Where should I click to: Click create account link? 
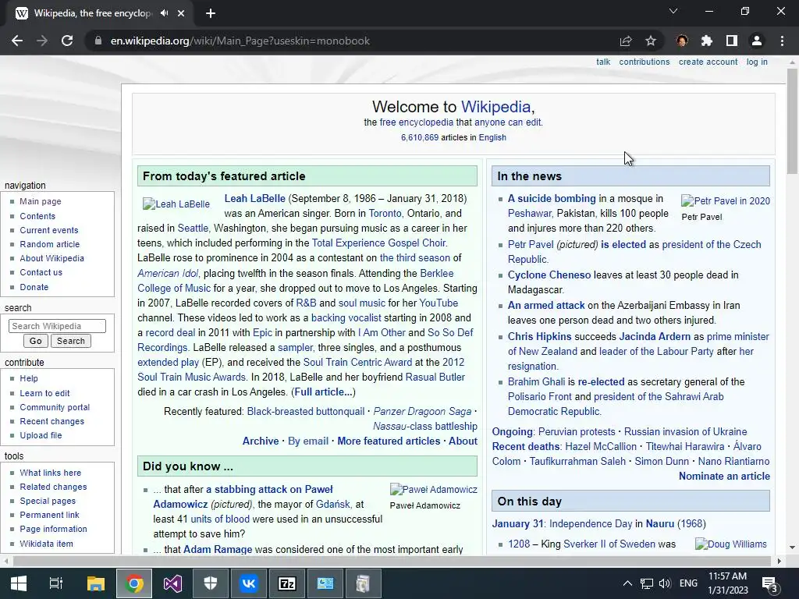[708, 62]
